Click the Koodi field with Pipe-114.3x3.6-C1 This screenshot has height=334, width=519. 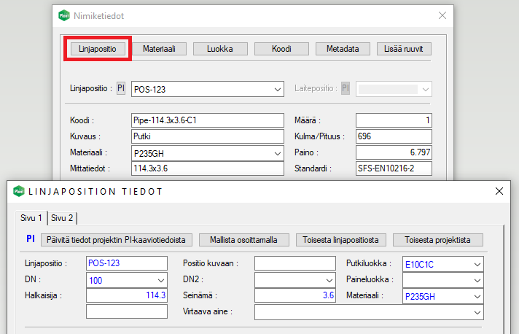(207, 120)
